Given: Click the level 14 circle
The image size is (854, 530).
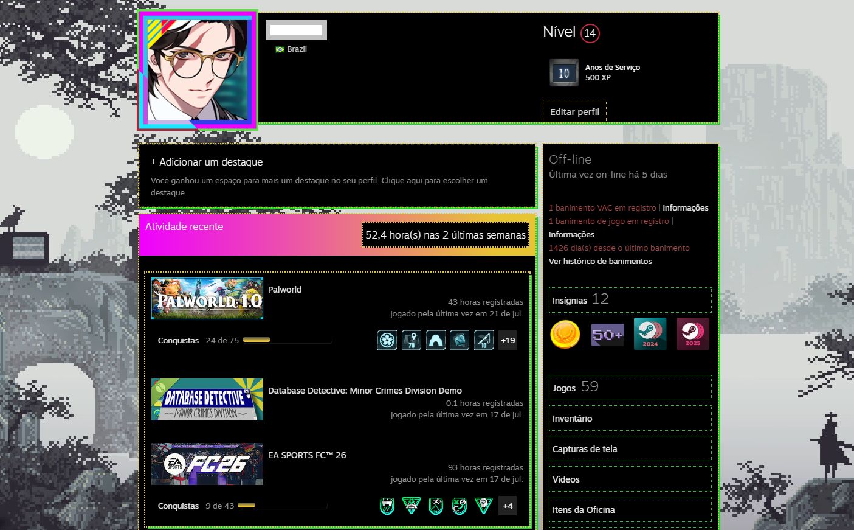Looking at the screenshot, I should pos(590,33).
